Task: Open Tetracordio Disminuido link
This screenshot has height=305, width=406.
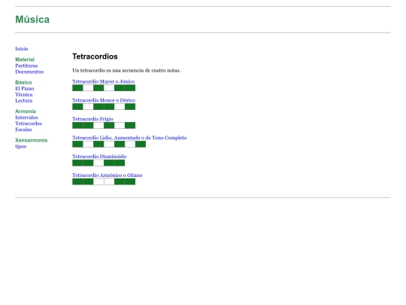Action: coord(99,157)
